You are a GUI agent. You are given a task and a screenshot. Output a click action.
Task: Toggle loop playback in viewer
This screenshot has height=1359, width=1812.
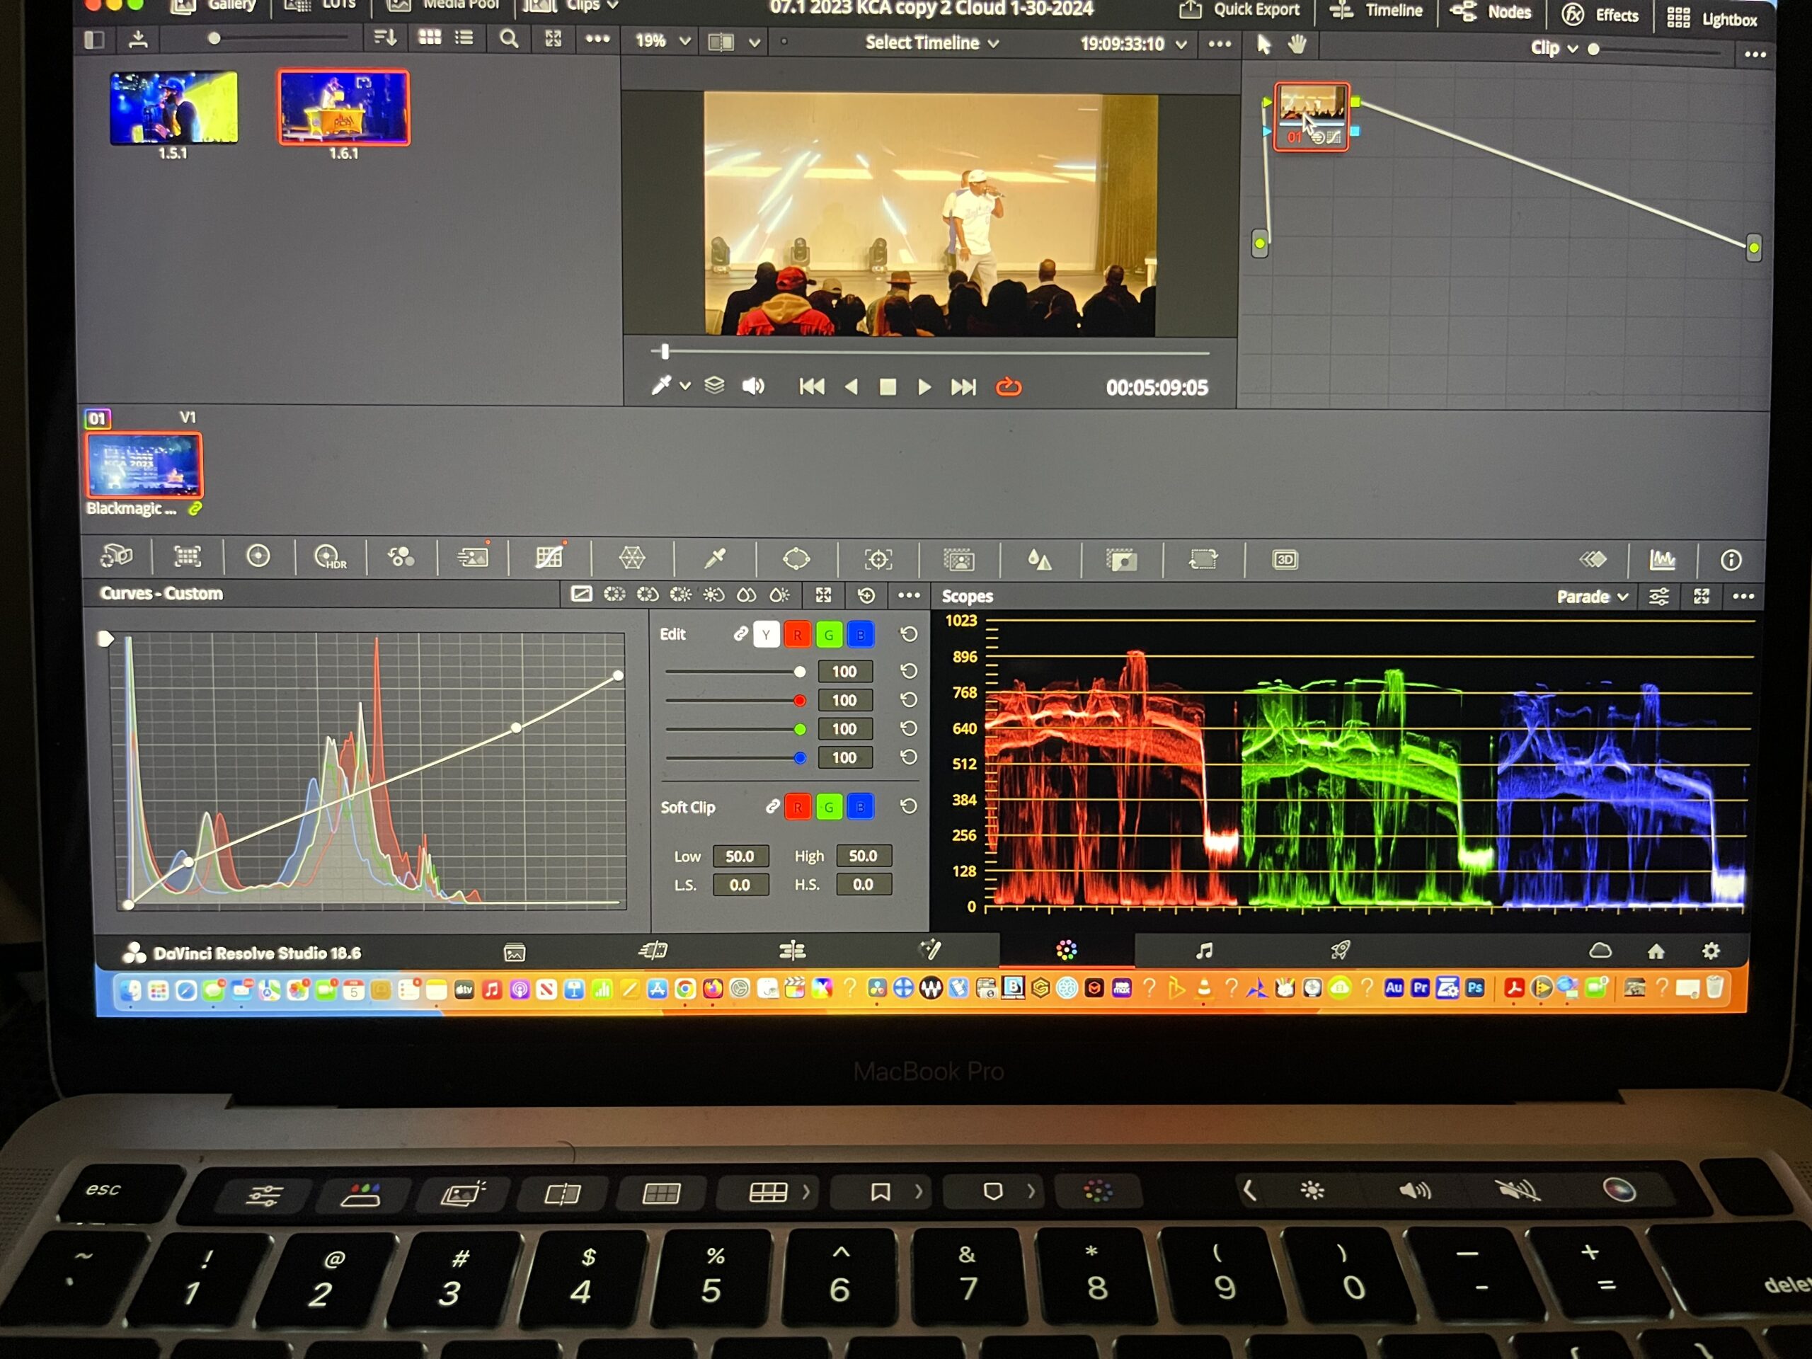point(1008,387)
